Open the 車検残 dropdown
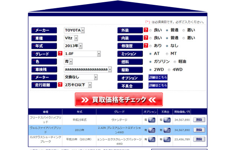 pyautogui.click(x=88, y=69)
